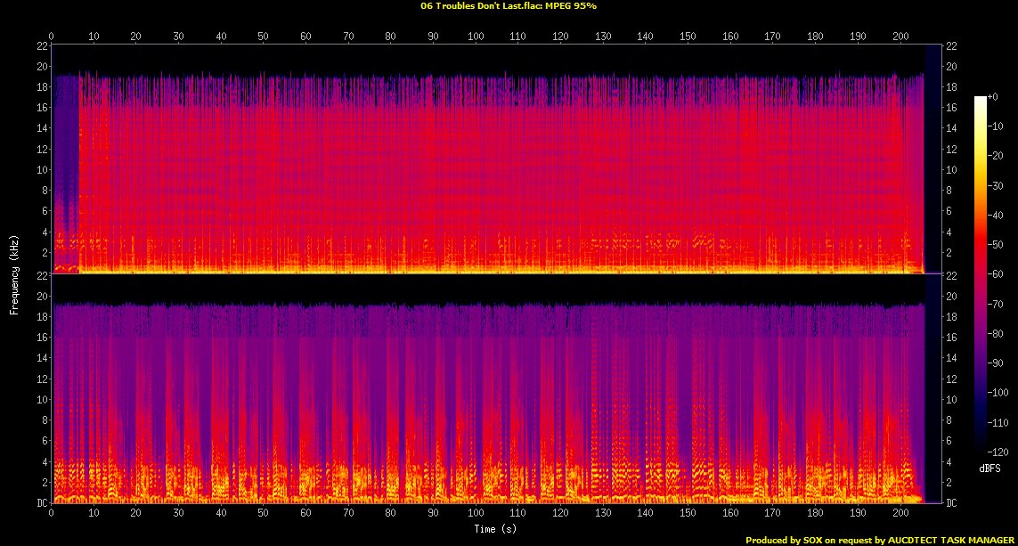
Task: Click the "Frequency (kHz)" vertical axis label
Action: pyautogui.click(x=14, y=274)
